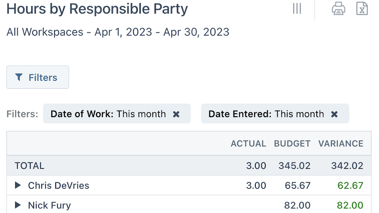Export the report to Excel
The width and height of the screenshot is (379, 213).
362,8
